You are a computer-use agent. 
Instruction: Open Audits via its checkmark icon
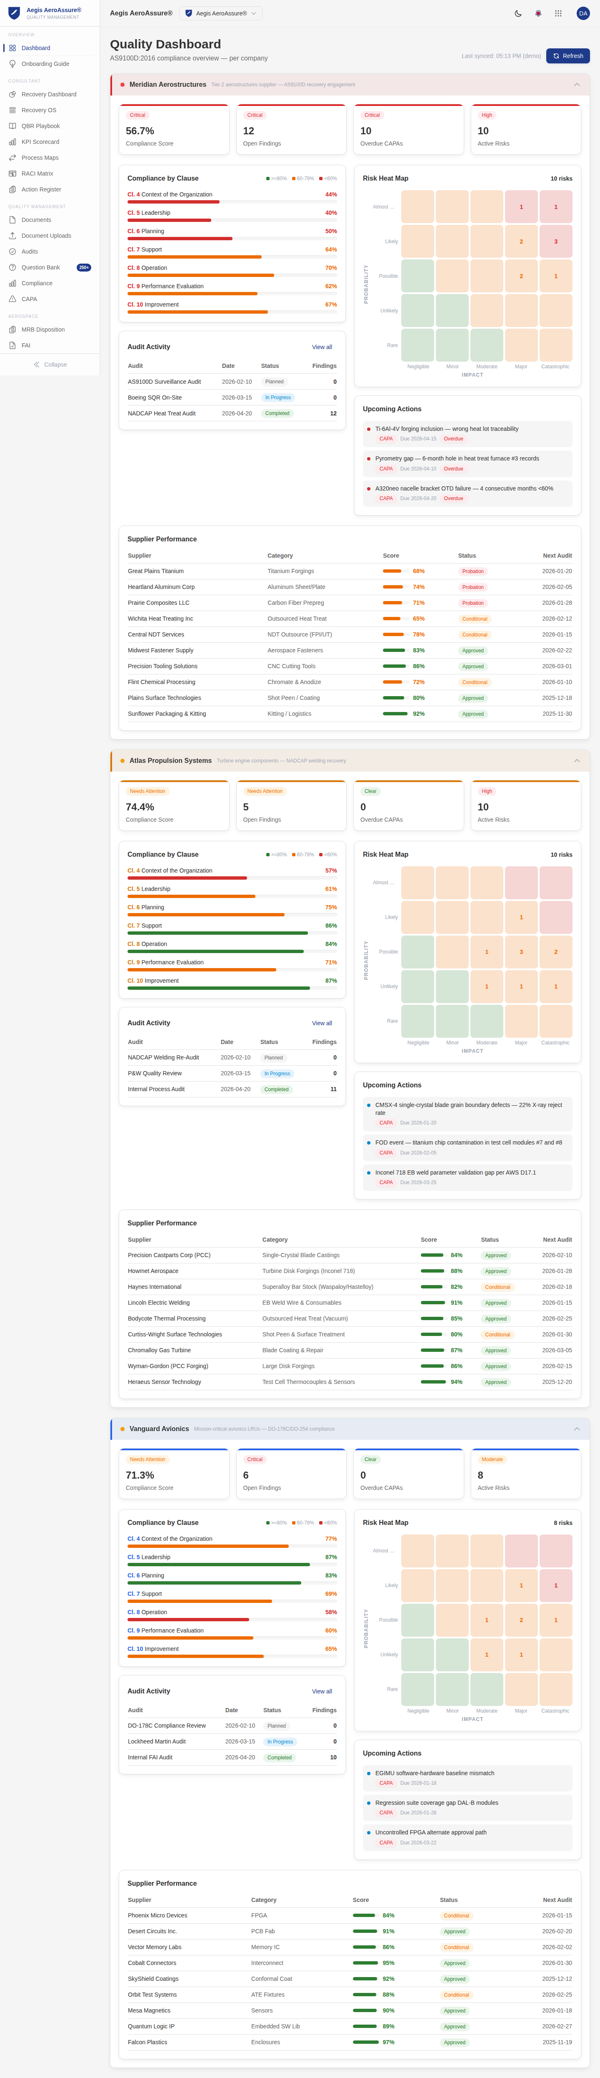coord(12,252)
